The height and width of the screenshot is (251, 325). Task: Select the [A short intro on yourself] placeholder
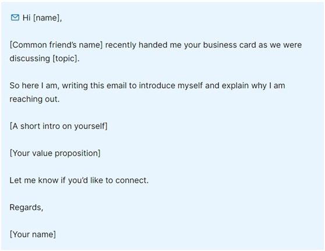tap(58, 126)
